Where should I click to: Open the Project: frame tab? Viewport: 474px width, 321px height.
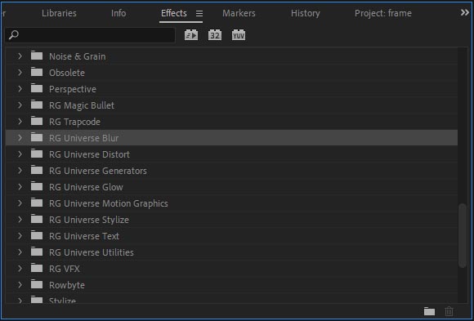pyautogui.click(x=383, y=13)
